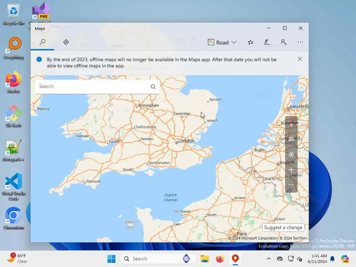The height and width of the screenshot is (267, 356).
Task: Click the Le Havre label on map
Action: tap(182, 211)
